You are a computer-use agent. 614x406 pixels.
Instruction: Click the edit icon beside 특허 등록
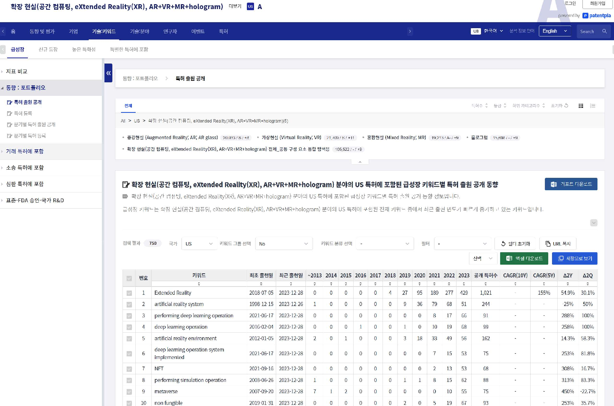click(9, 114)
